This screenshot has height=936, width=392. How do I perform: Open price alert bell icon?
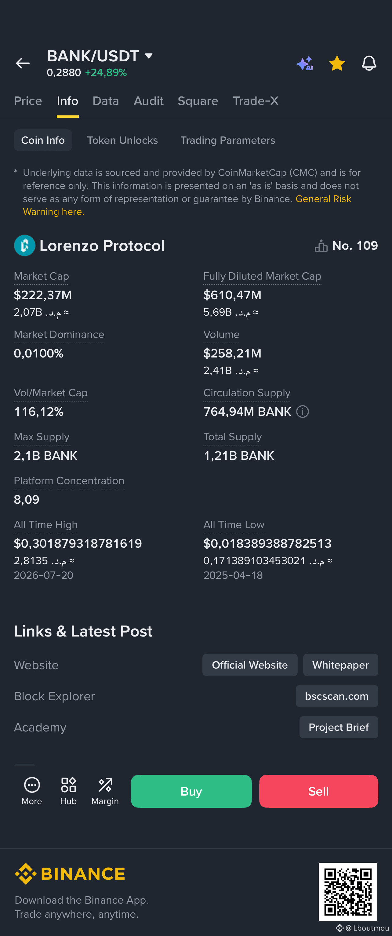[x=369, y=63]
